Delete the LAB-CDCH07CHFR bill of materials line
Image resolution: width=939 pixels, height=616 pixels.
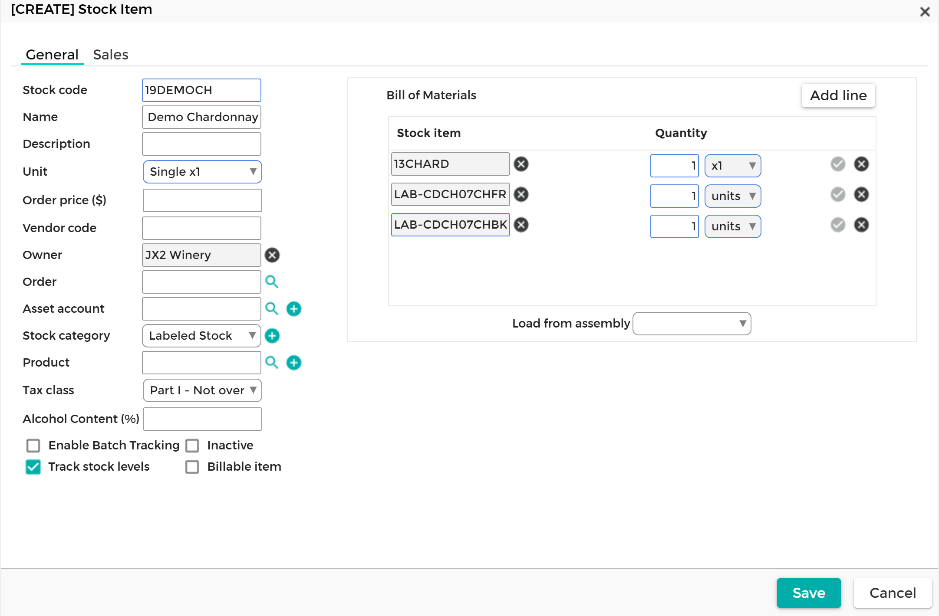tap(861, 194)
